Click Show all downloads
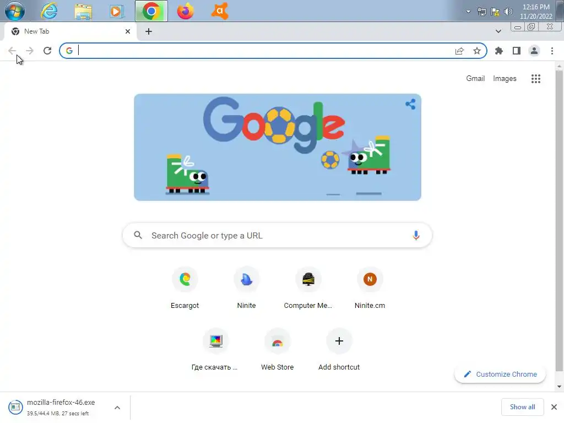Viewport: 564px width, 423px height. [522, 407]
